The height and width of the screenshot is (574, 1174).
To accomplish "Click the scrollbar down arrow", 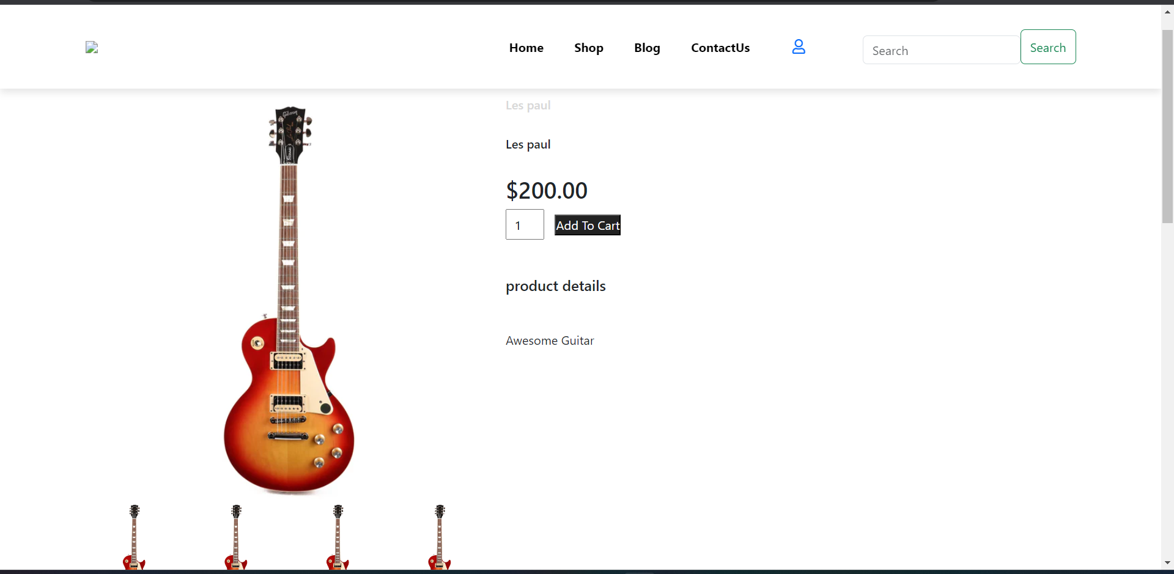I will [1167, 562].
